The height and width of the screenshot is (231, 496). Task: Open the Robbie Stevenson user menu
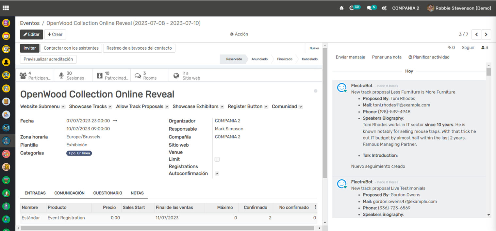click(459, 8)
